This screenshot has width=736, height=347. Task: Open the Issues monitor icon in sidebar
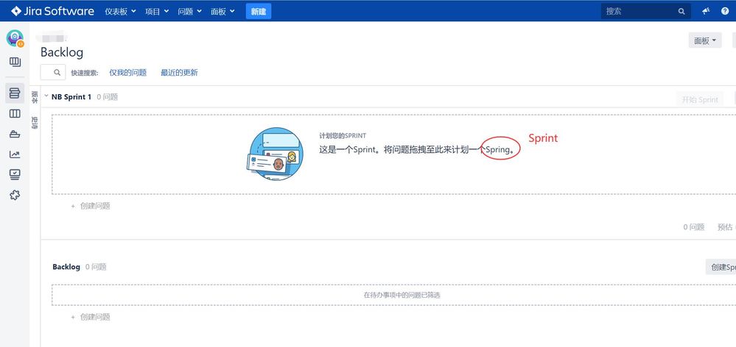click(x=15, y=174)
